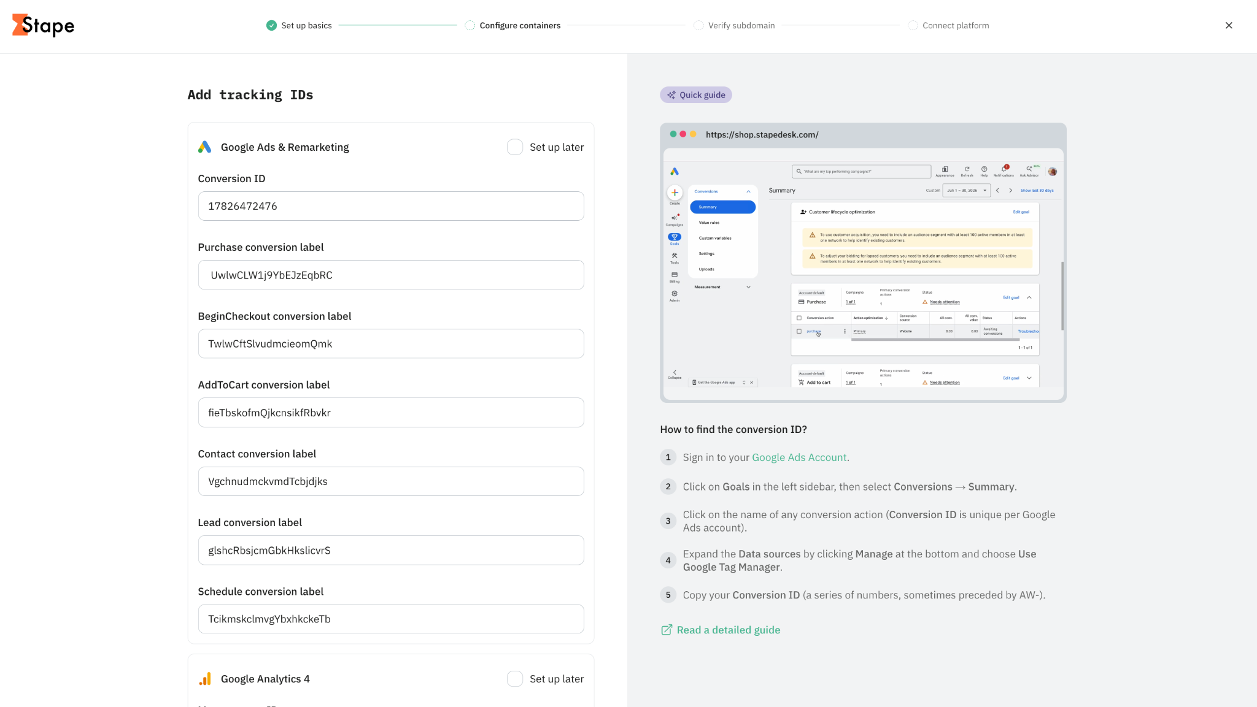Click into the Conversion ID field

pos(391,206)
